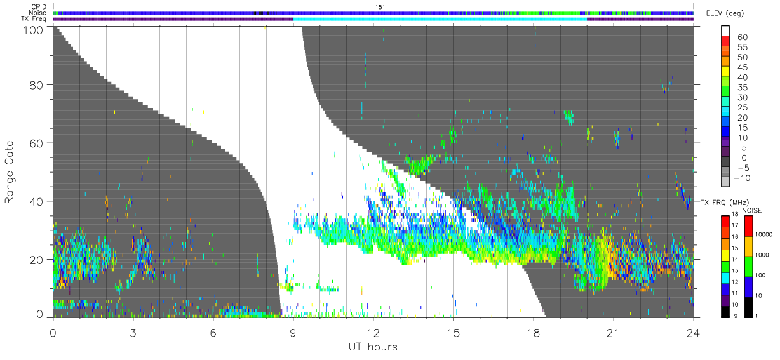
Task: Click the '80' tick on Range Gate axis
Action: (37, 84)
